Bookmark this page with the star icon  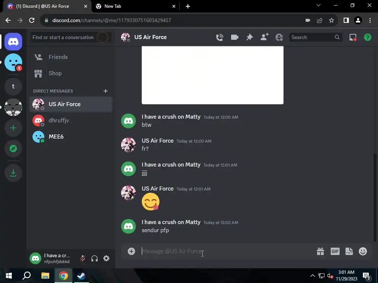[x=331, y=20]
